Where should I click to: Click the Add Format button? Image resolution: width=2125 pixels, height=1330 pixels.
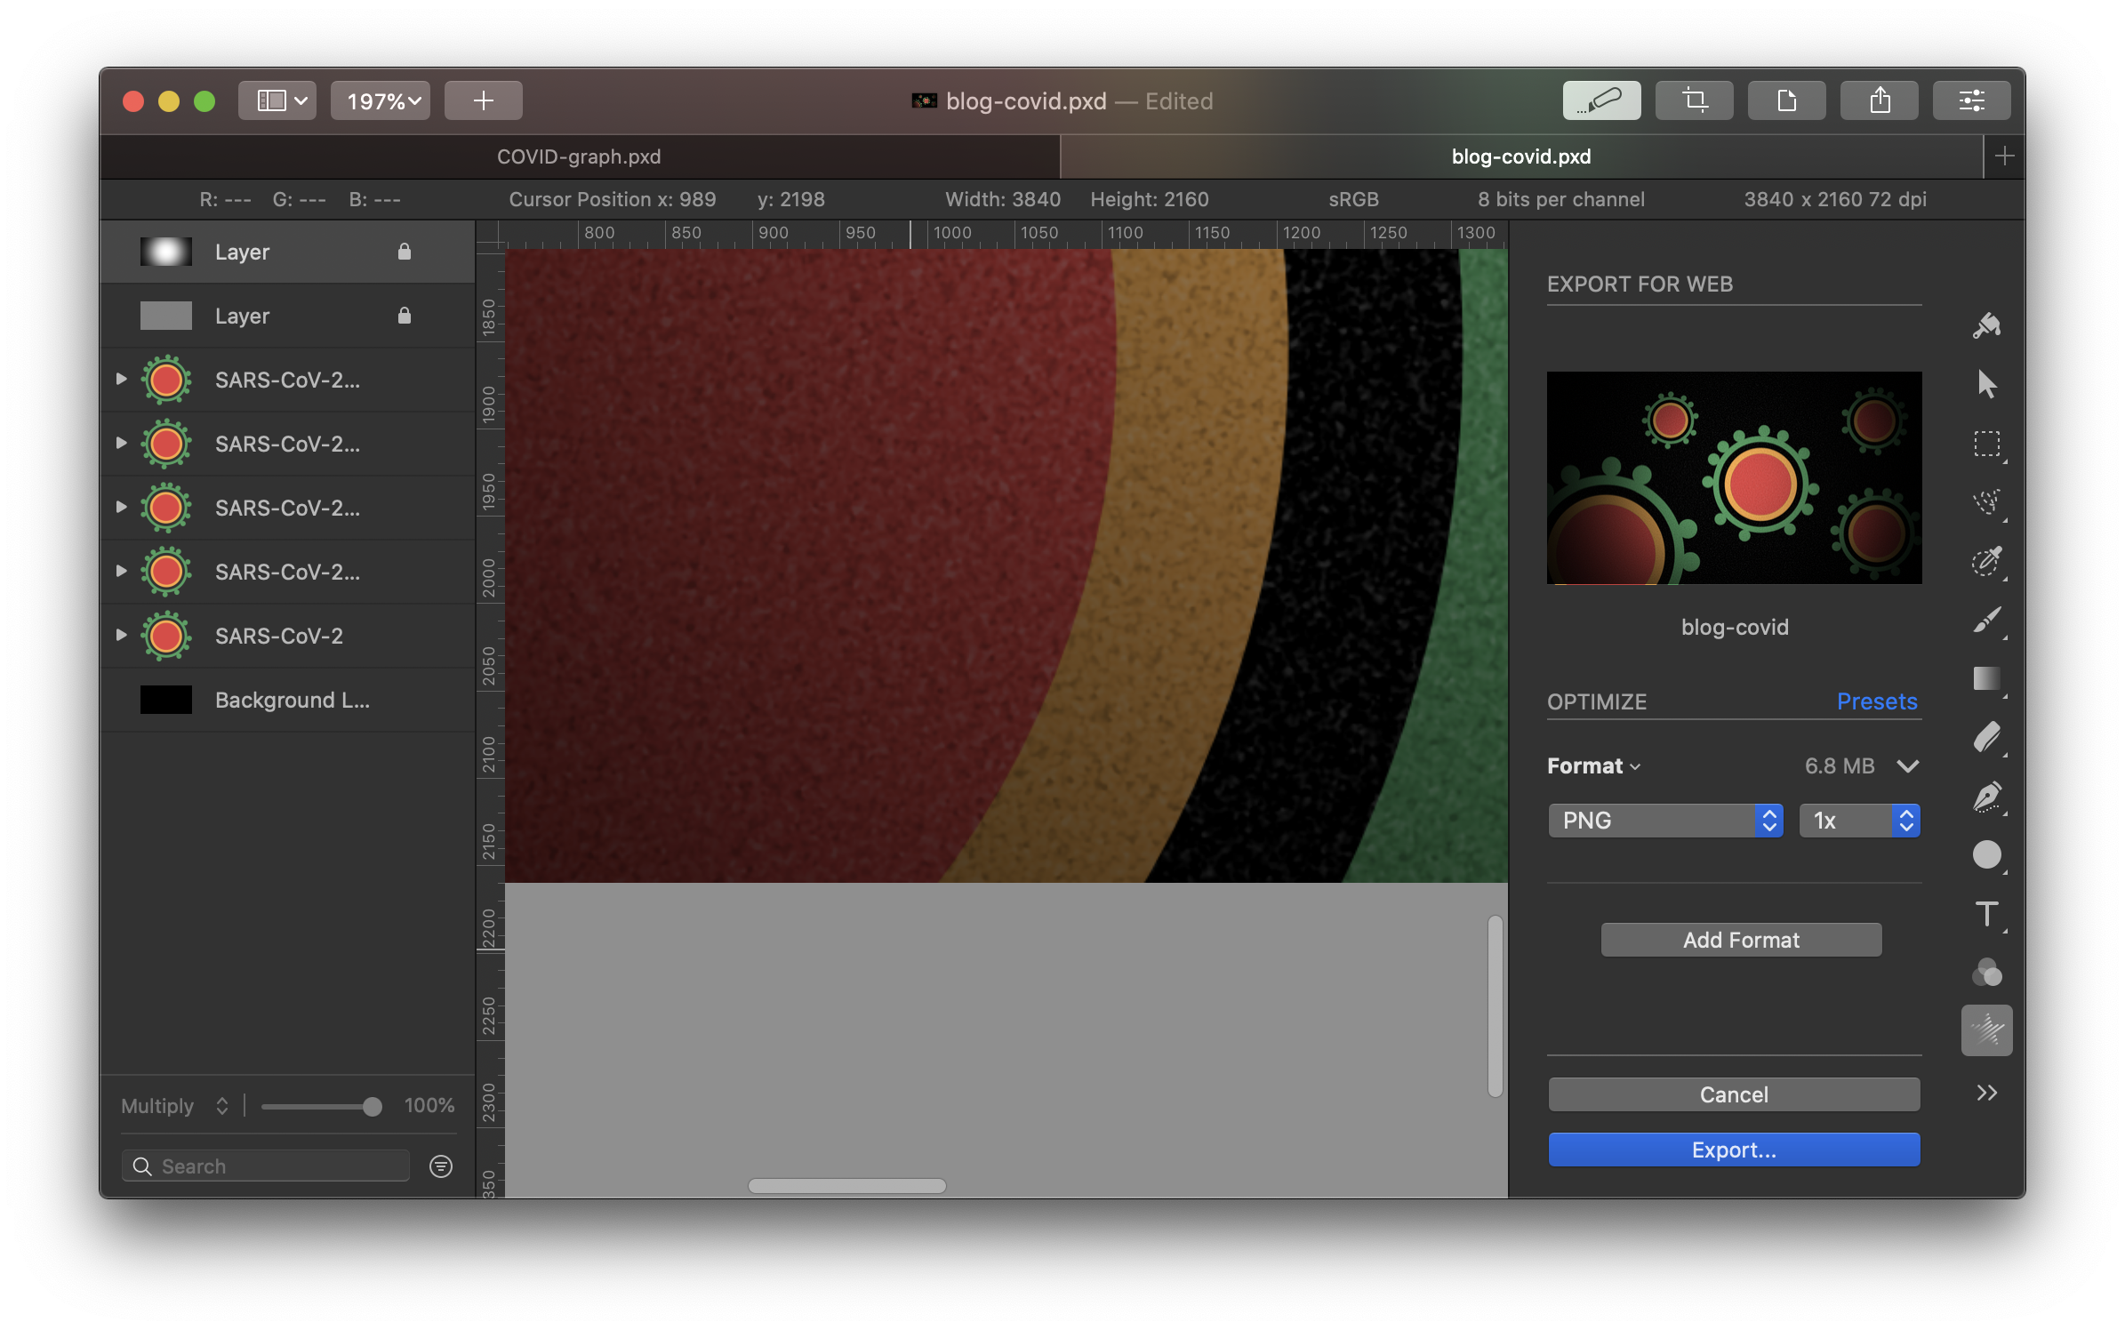1741,940
